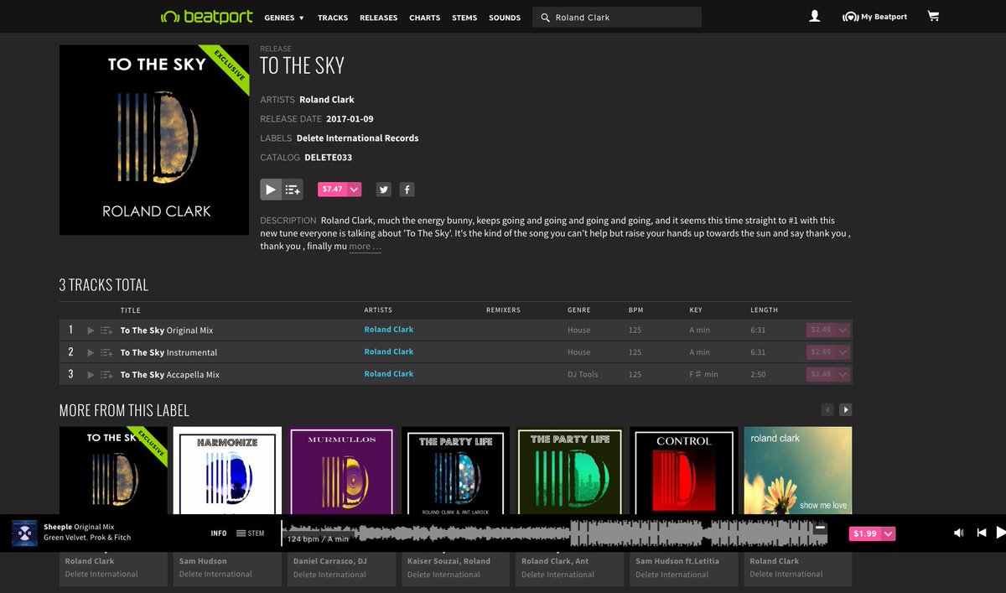
Task: Click Sheeple cover art in player bar
Action: [24, 533]
